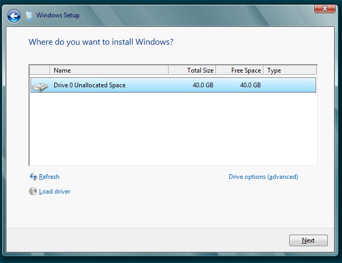Screen dimensions: 342x263
Task: Go back using the blue arrow button
Action: pos(14,16)
